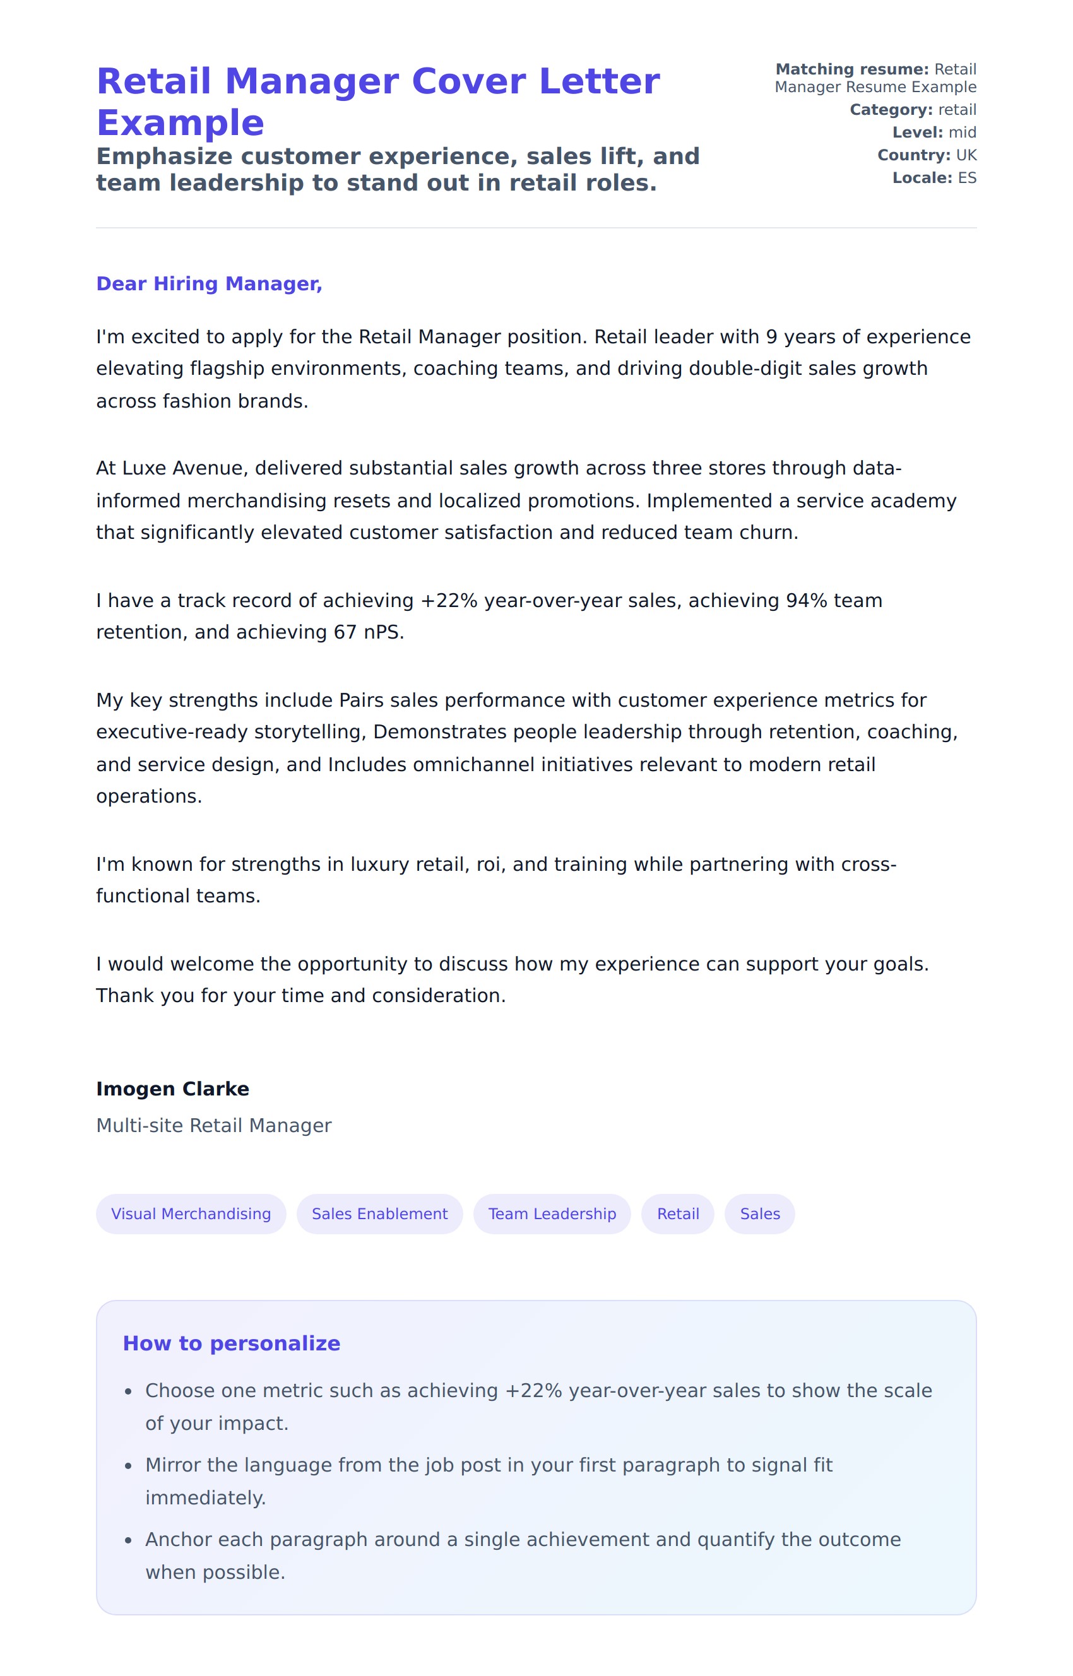The image size is (1073, 1676).
Task: Click the tip about mirroring job post language
Action: tap(489, 1481)
